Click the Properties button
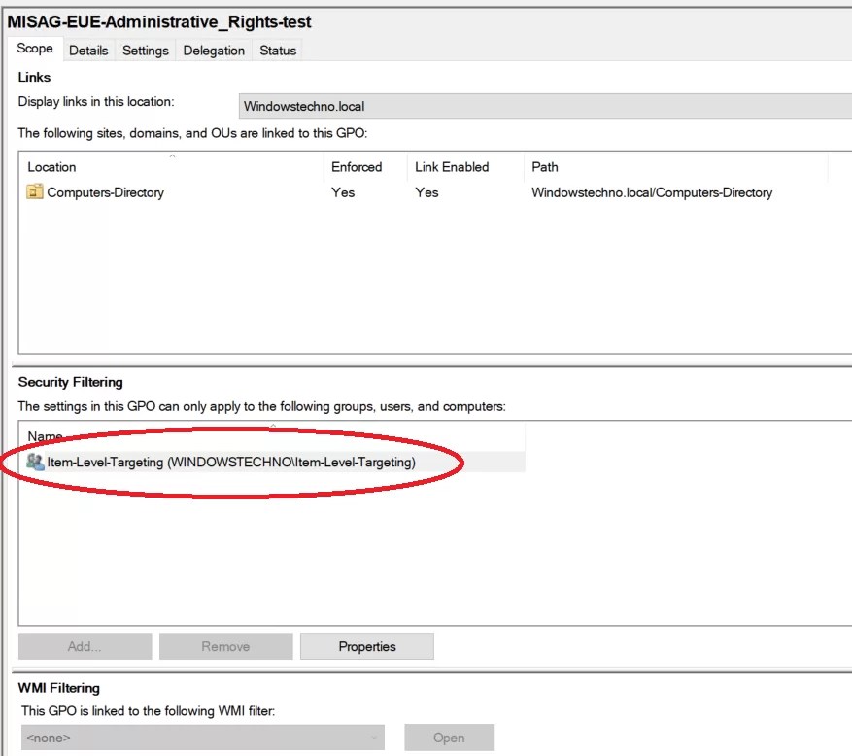This screenshot has height=756, width=852. (x=367, y=645)
